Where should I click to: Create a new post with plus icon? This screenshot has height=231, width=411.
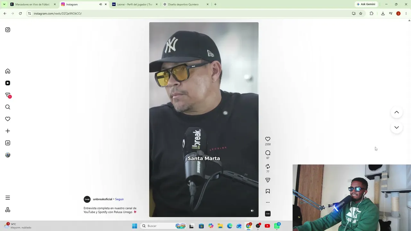coord(8,131)
